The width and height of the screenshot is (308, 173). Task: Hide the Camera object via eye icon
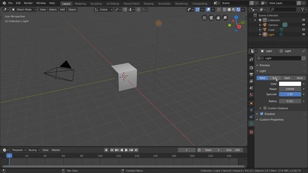[x=304, y=25]
